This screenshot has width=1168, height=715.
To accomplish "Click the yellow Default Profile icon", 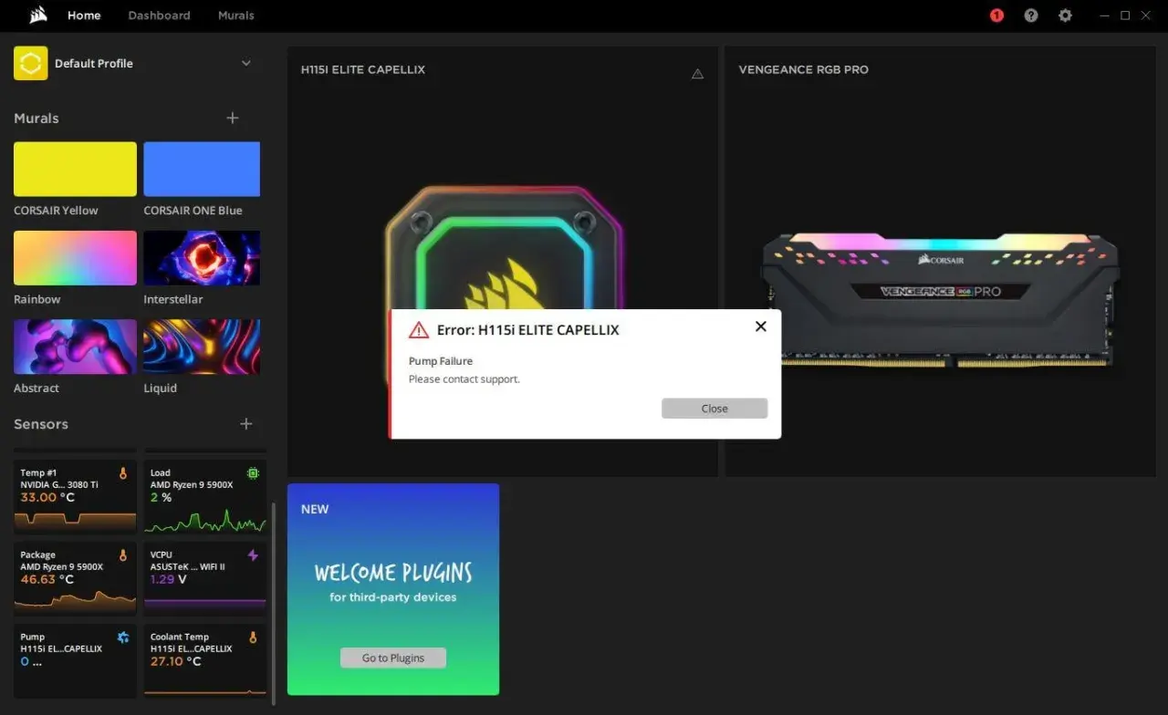I will coord(30,63).
